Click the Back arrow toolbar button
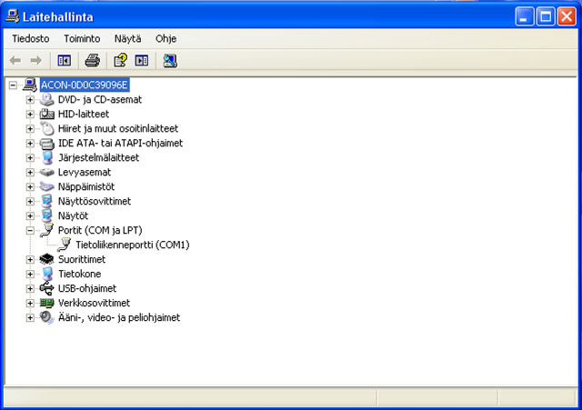Image resolution: width=582 pixels, height=410 pixels. tap(15, 60)
